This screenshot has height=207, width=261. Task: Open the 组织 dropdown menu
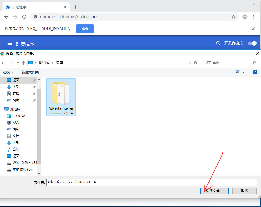click(x=8, y=72)
